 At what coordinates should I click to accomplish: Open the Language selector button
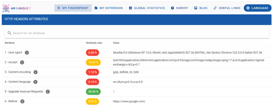257,8
